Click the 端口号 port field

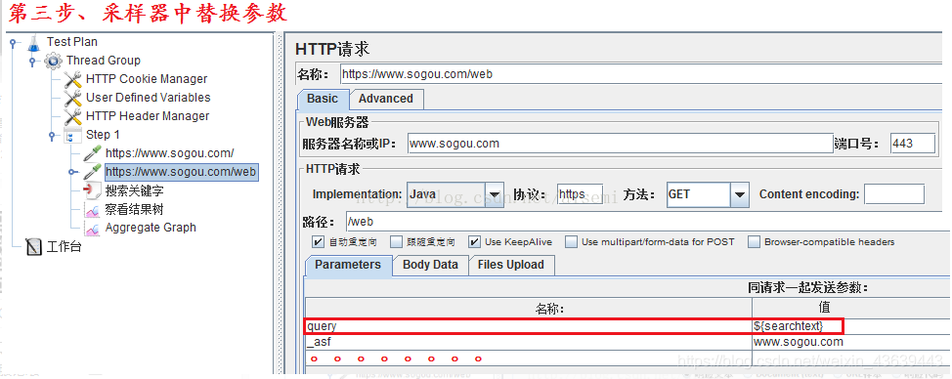913,144
